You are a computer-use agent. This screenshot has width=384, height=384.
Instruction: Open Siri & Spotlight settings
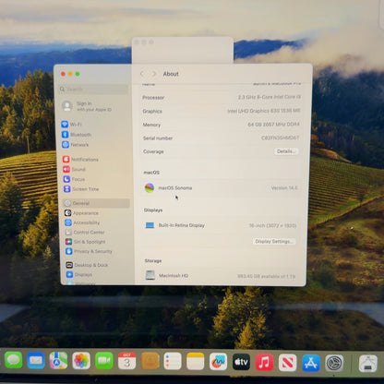[x=85, y=242]
